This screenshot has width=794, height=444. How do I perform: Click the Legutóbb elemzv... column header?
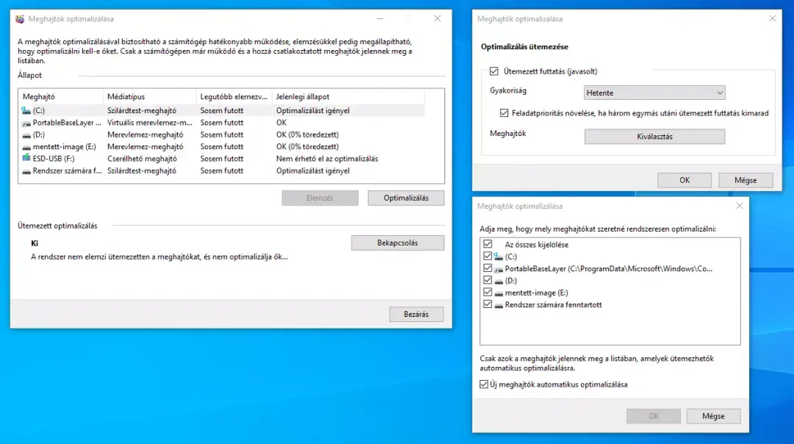[x=234, y=97]
